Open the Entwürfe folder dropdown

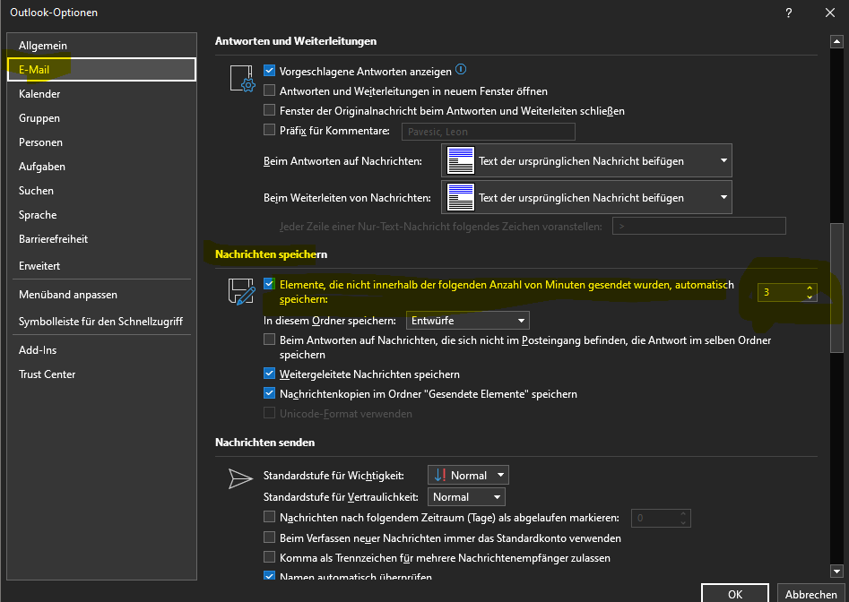point(468,320)
